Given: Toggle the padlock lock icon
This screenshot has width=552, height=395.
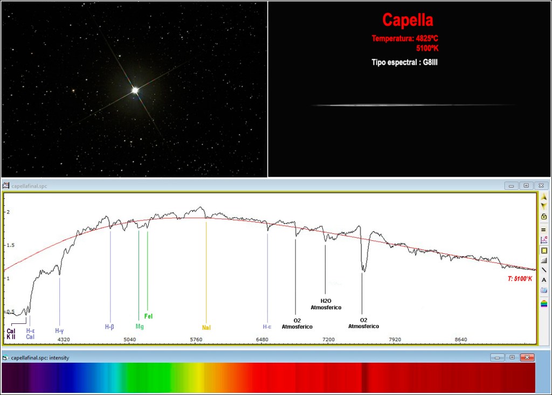Looking at the screenshot, I should tap(544, 216).
